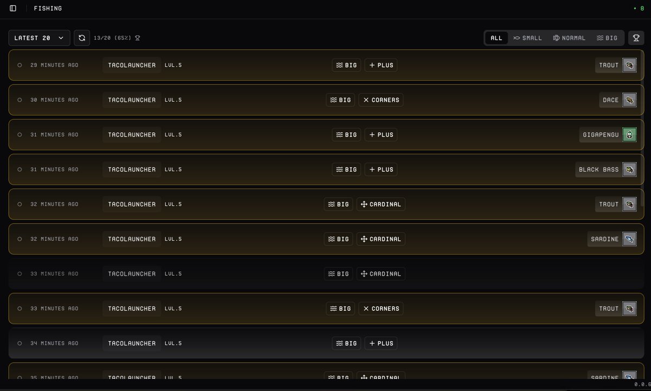
Task: Click the Dace fish icon
Action: [x=629, y=100]
